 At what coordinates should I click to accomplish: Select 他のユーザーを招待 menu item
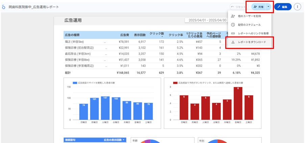point(249,16)
